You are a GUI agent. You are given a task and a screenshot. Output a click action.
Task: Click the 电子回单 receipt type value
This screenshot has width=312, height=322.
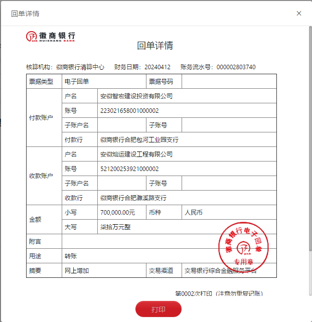click(x=77, y=81)
